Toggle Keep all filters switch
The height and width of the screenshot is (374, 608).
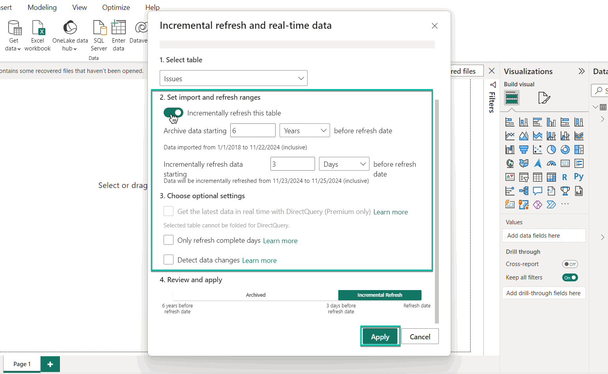click(570, 277)
